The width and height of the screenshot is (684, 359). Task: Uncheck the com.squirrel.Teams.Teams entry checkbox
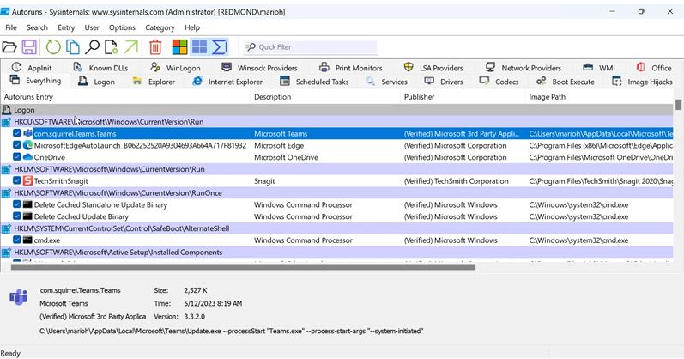pyautogui.click(x=17, y=133)
